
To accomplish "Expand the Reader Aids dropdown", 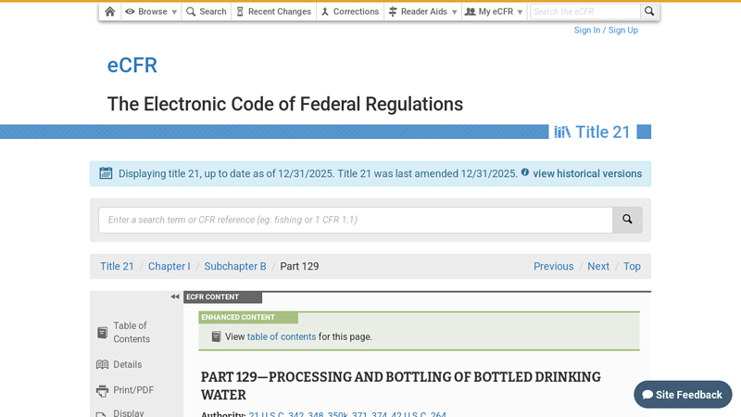I will [423, 11].
